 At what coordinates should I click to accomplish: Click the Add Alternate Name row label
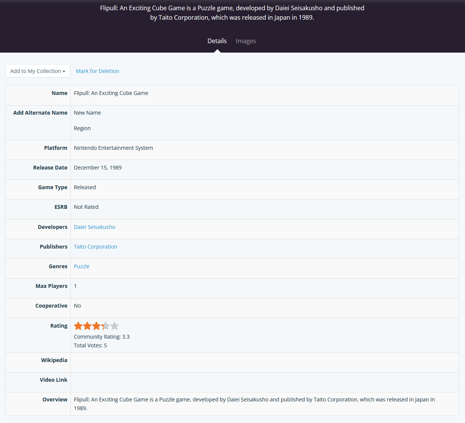pos(40,113)
